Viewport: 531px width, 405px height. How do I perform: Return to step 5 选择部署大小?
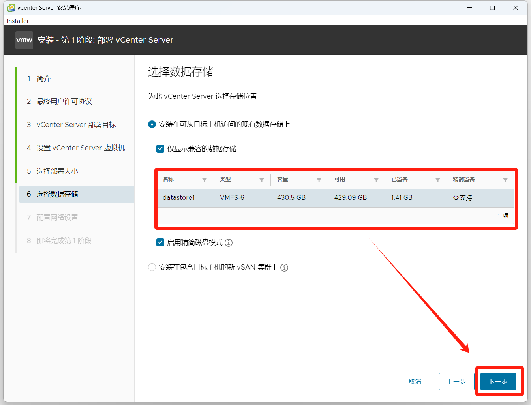click(x=57, y=171)
